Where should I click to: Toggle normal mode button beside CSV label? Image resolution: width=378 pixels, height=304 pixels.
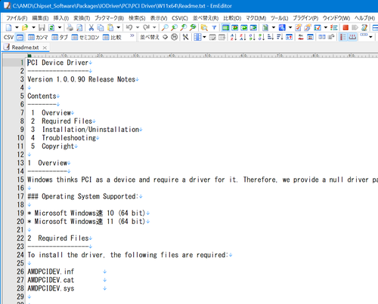coord(20,38)
